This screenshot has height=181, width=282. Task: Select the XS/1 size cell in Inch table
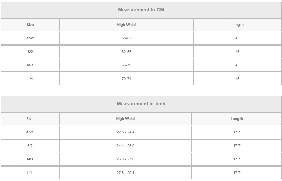pos(30,132)
